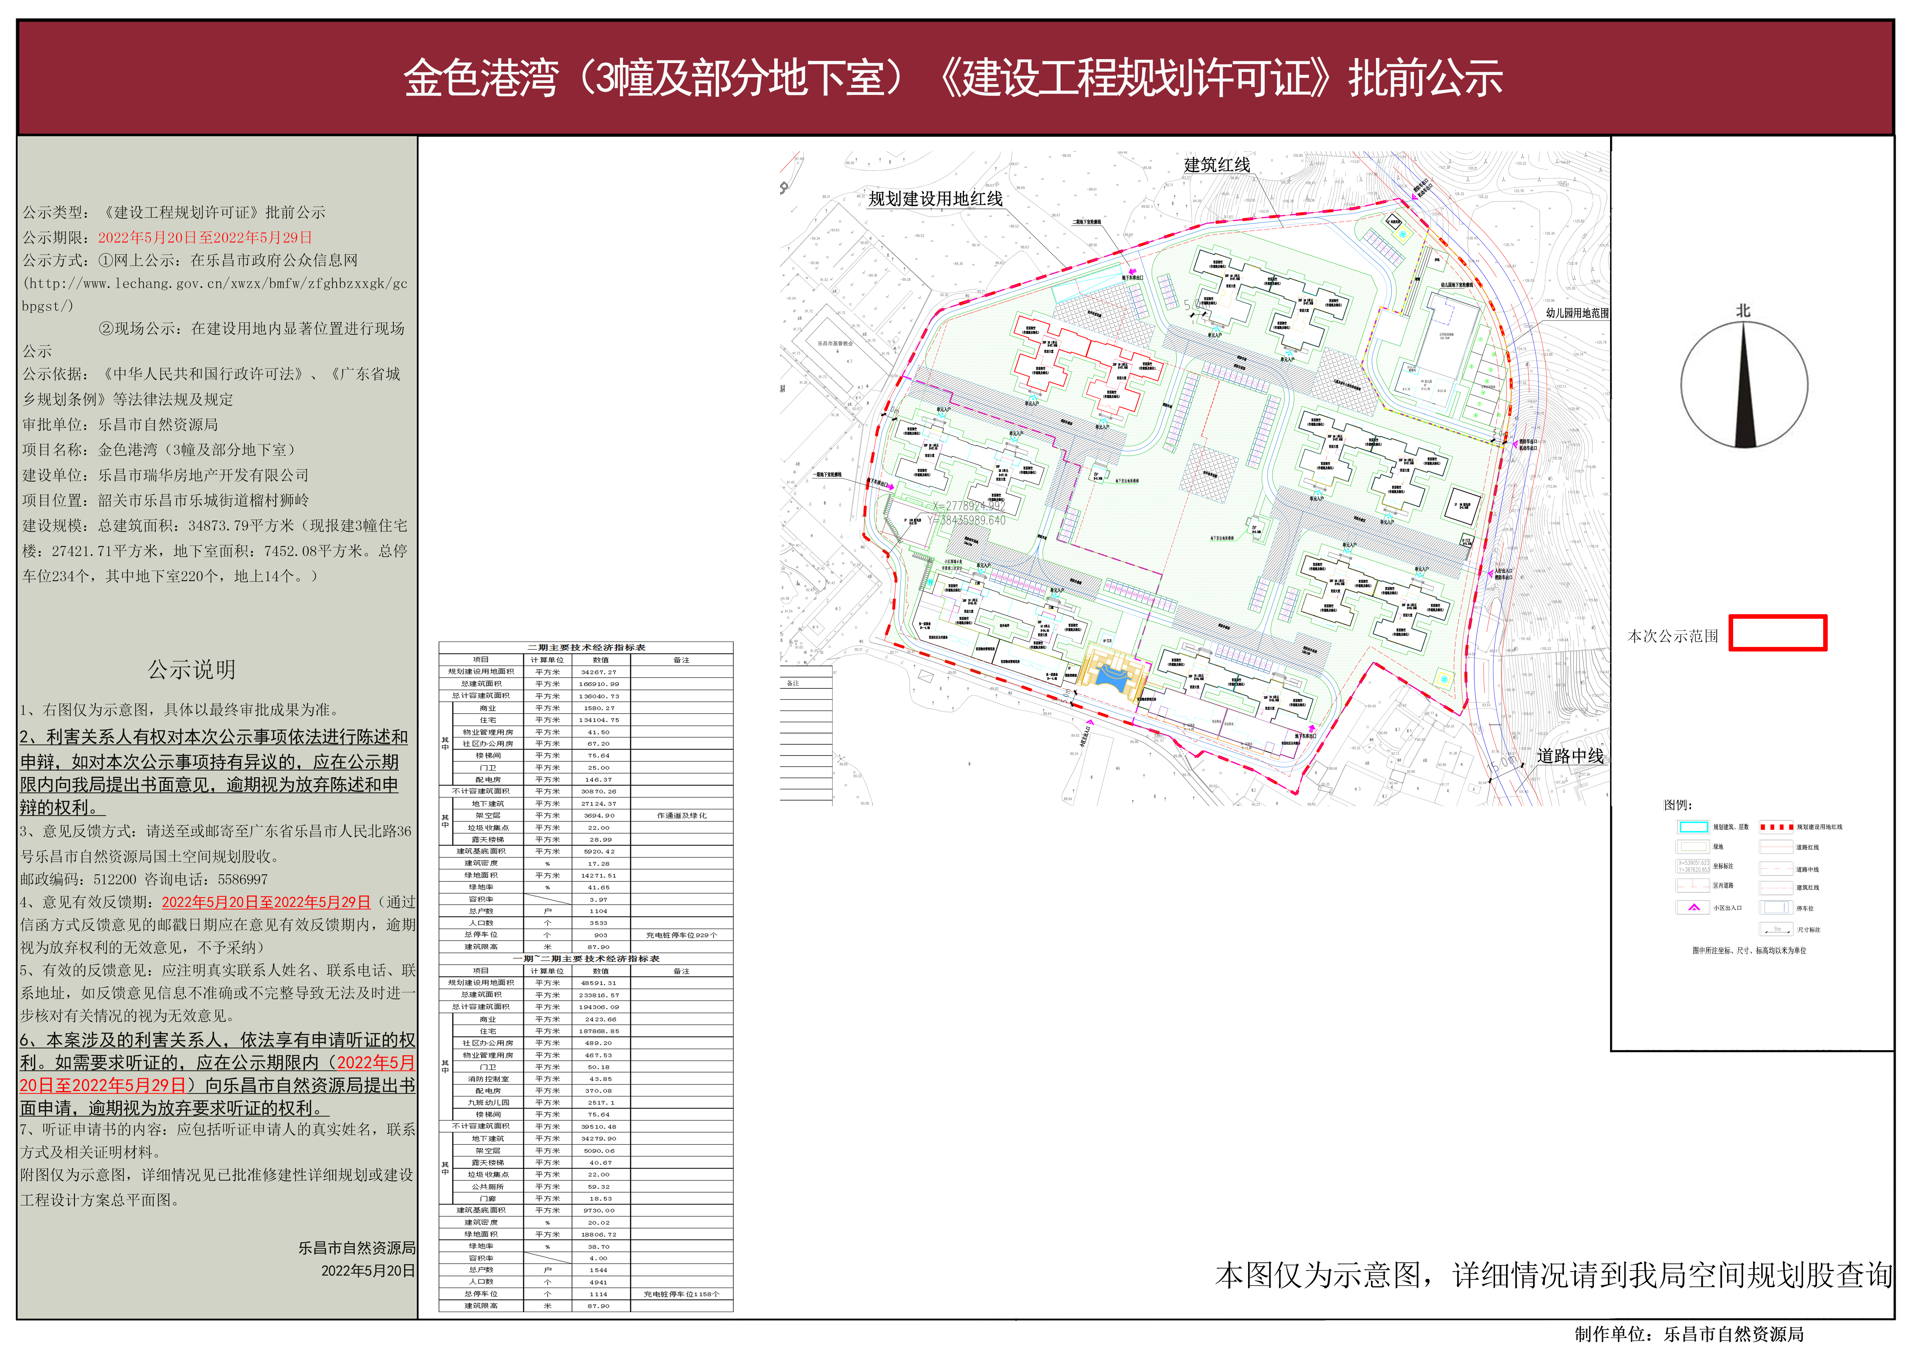This screenshot has width=1912, height=1353.
Task: Click value 194306.09 in the combined table
Action: coord(599,1007)
